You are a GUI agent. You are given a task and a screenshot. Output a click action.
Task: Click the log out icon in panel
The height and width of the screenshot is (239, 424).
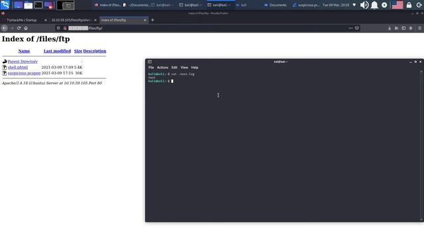pos(419,5)
